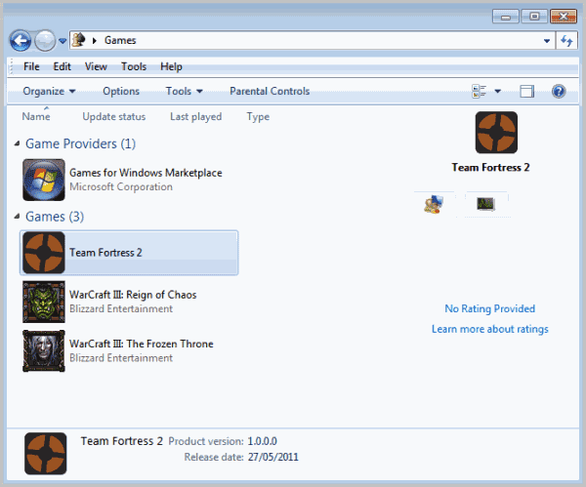
Task: Click the Game Providers (1) group heading
Action: pyautogui.click(x=80, y=143)
